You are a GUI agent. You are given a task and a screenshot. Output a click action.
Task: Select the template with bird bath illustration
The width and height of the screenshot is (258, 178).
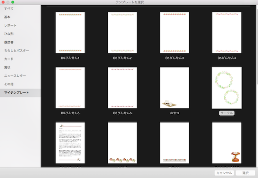[x=227, y=143]
